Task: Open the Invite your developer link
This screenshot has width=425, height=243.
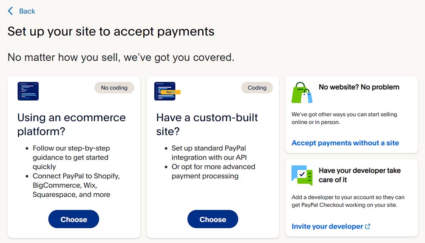Action: [327, 226]
